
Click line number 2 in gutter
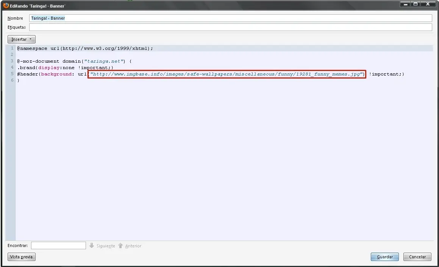point(12,54)
